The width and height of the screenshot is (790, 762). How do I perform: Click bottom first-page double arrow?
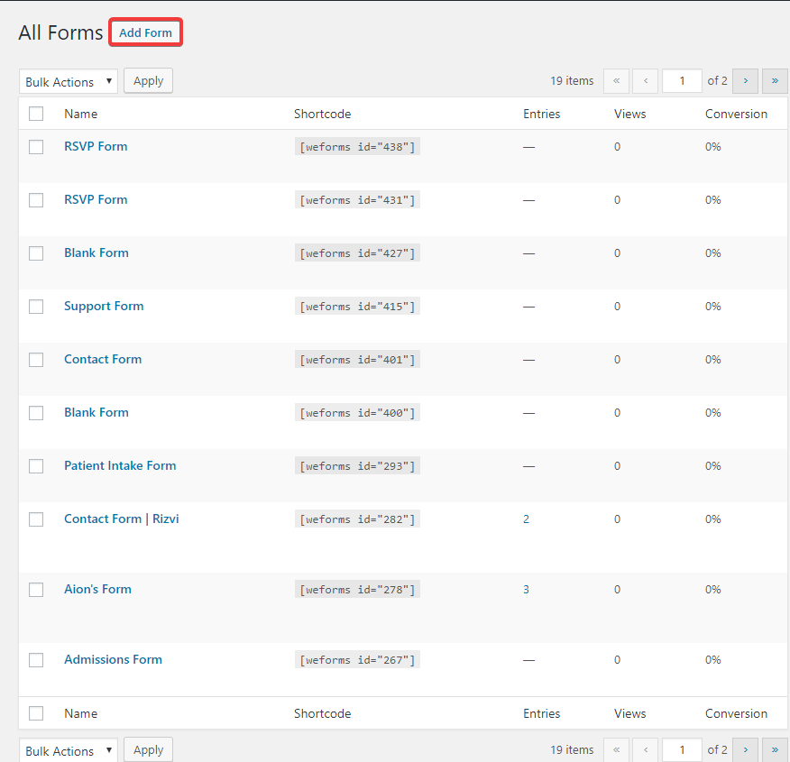[x=616, y=750]
